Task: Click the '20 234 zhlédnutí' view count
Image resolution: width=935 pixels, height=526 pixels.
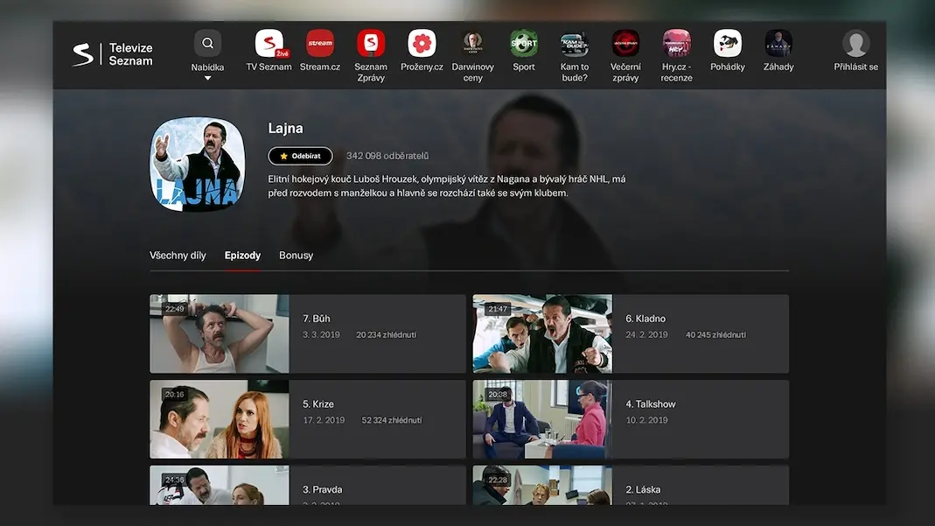Action: coord(387,334)
